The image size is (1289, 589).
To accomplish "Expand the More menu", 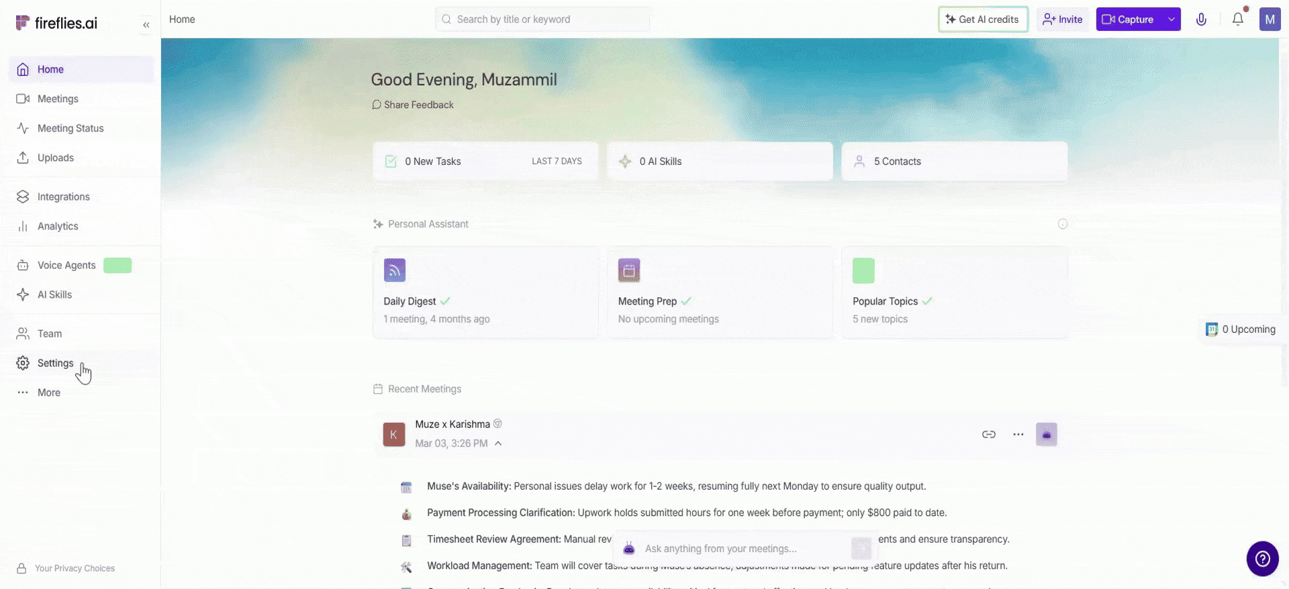I will coord(81,392).
